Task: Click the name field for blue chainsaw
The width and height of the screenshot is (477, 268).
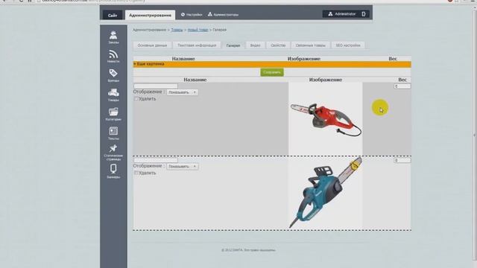Action: click(156, 160)
